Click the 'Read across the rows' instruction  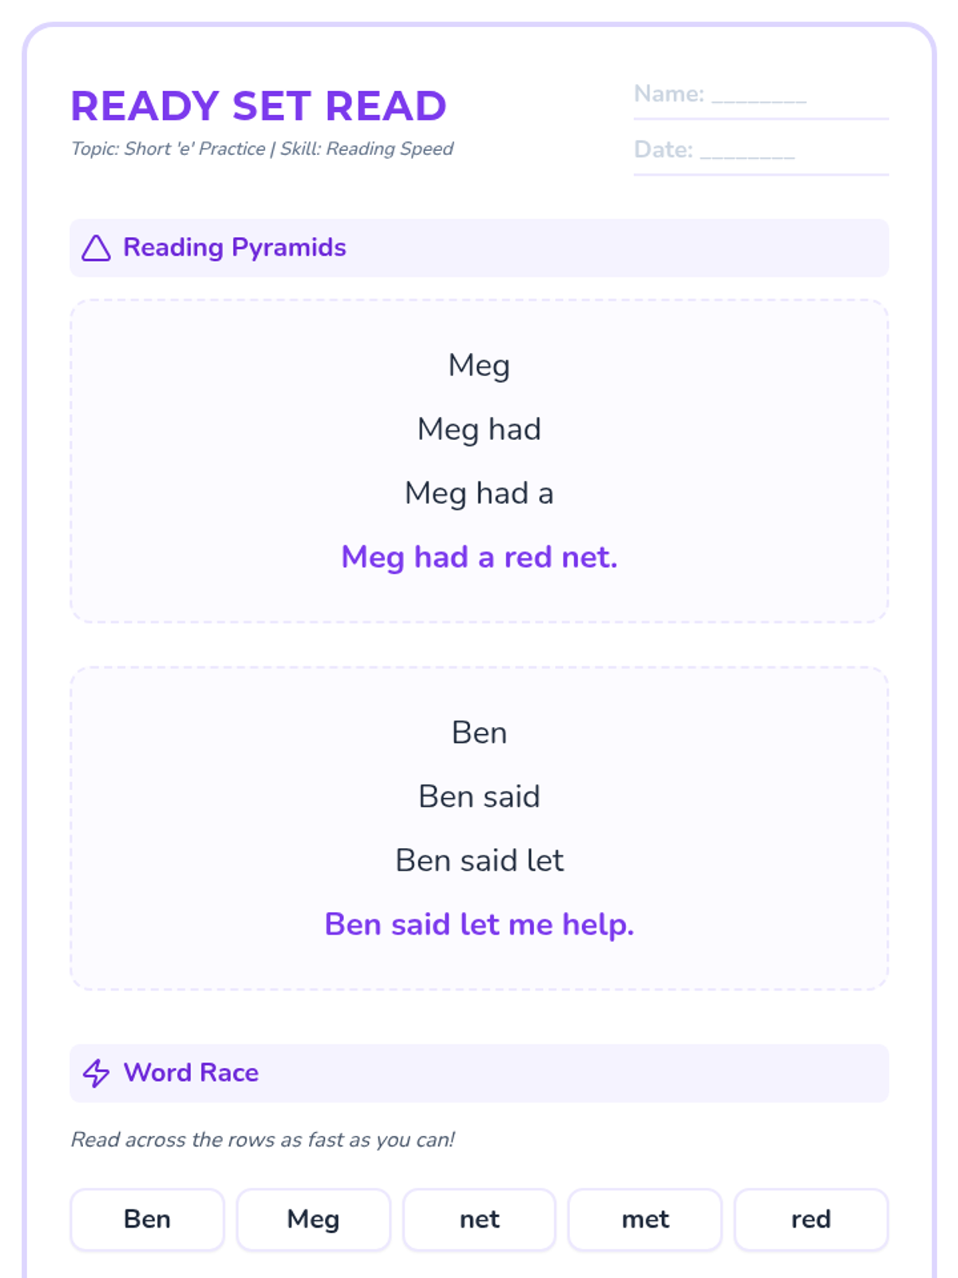[x=263, y=1140]
